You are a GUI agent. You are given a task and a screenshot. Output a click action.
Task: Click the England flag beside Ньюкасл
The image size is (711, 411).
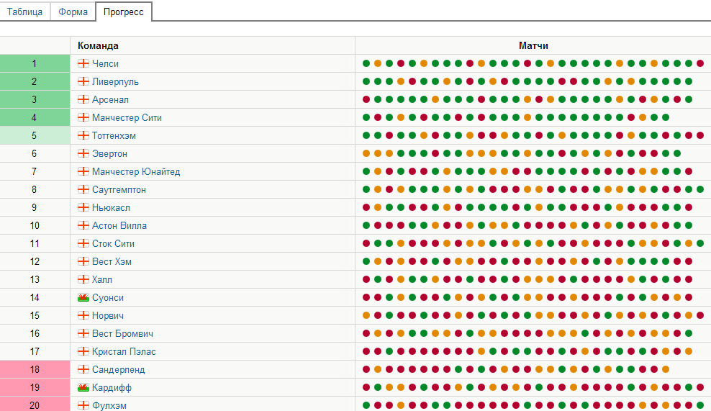click(x=83, y=207)
